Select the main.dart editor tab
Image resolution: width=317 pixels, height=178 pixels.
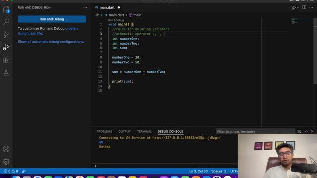107,8
